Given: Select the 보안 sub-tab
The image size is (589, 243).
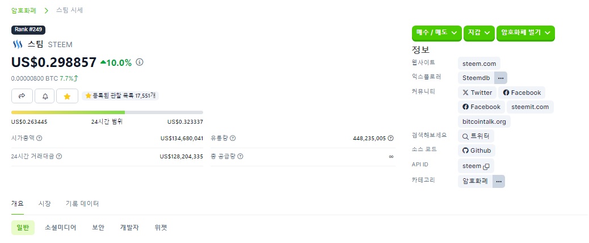Looking at the screenshot, I should coord(98,228).
